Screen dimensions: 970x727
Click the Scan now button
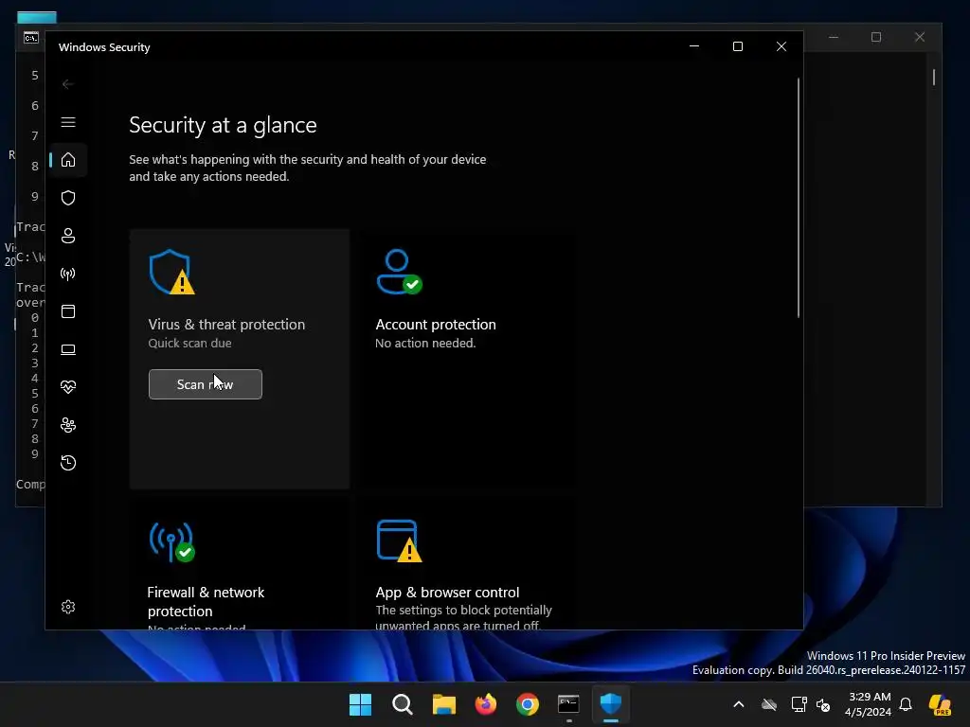click(x=206, y=384)
